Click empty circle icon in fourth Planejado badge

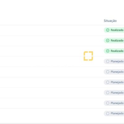point(108,93)
